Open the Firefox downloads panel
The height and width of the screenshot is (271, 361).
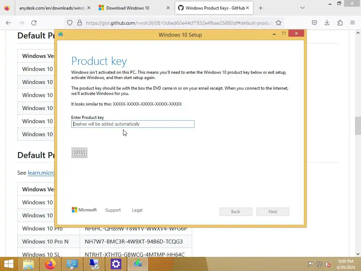(327, 23)
